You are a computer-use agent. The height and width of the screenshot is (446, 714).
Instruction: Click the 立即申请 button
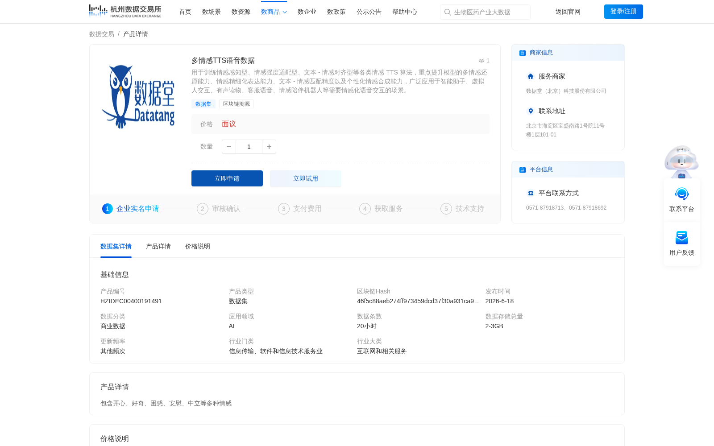[227, 178]
